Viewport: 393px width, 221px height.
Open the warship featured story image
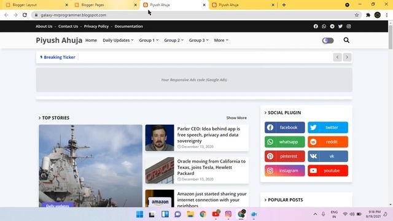coord(90,166)
